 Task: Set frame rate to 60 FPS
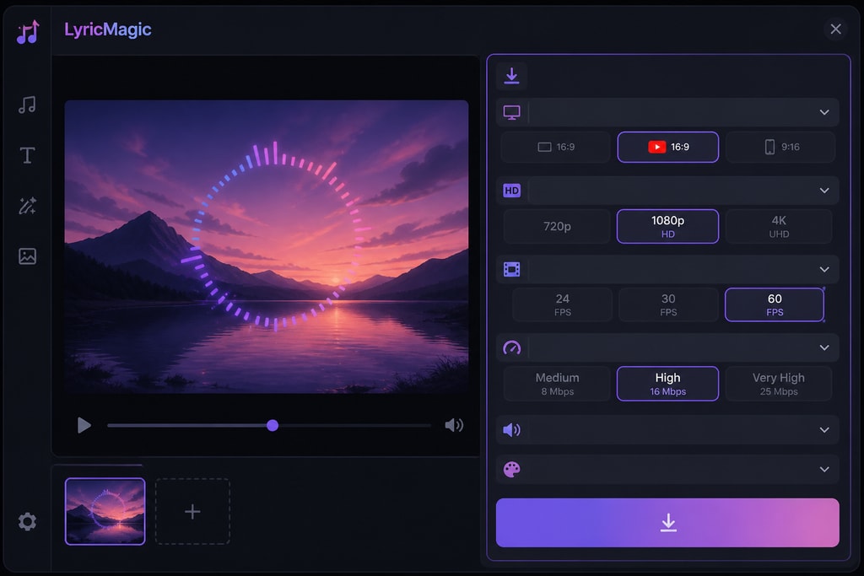click(x=775, y=304)
